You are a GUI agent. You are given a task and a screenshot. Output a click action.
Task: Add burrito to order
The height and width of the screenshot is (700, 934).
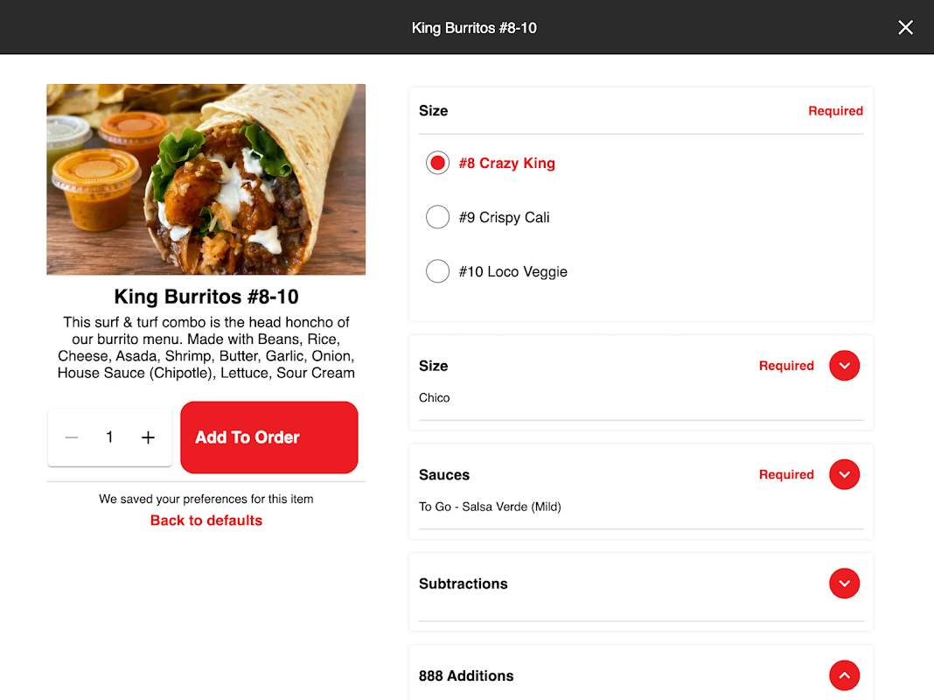click(x=269, y=437)
